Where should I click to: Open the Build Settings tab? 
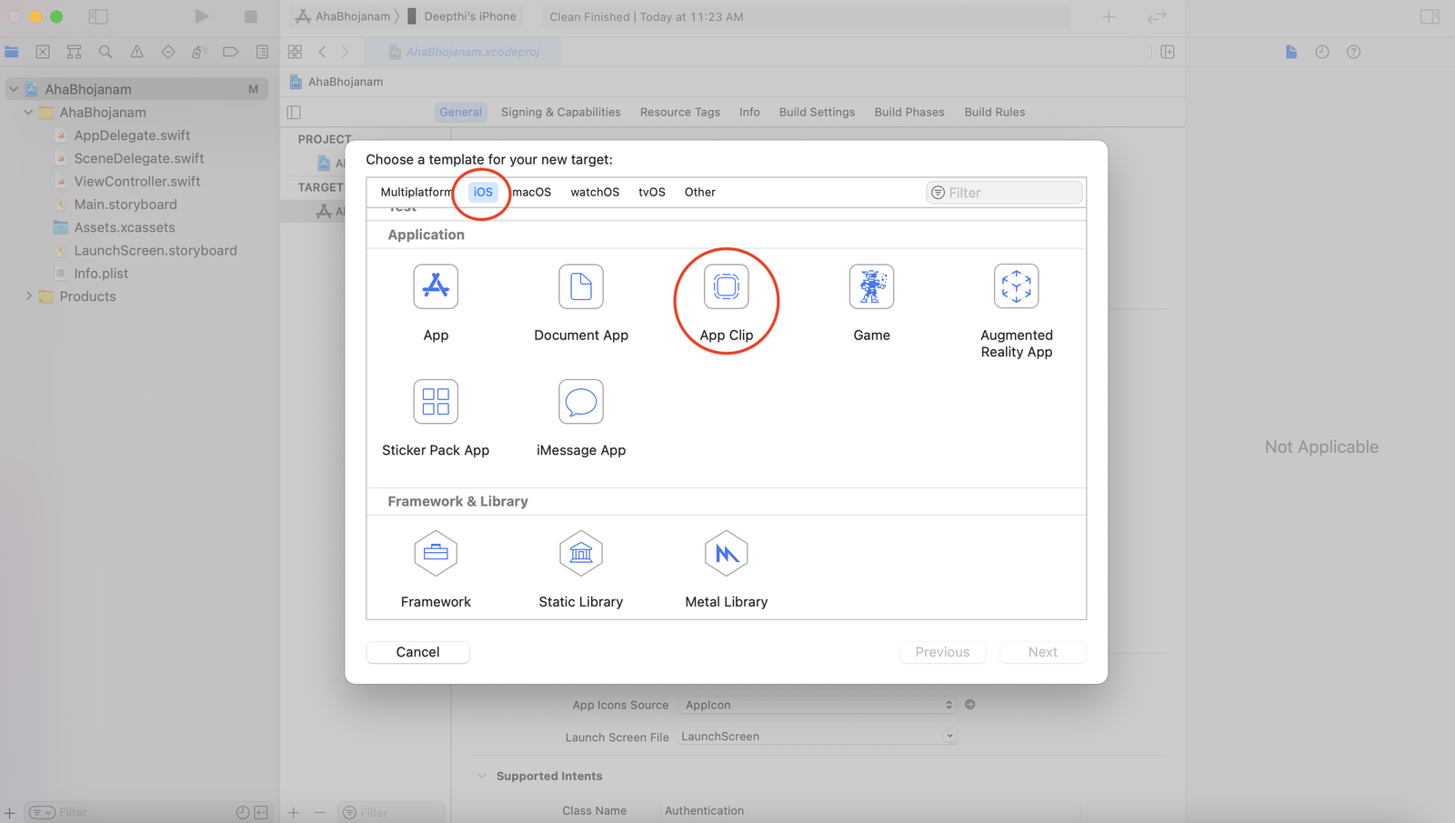(x=817, y=112)
